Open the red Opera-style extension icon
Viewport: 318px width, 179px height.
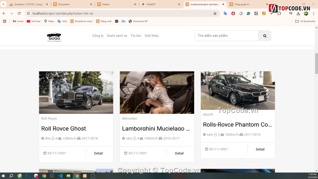click(233, 13)
